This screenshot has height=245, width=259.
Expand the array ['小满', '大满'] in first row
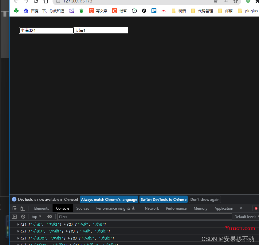point(65,224)
